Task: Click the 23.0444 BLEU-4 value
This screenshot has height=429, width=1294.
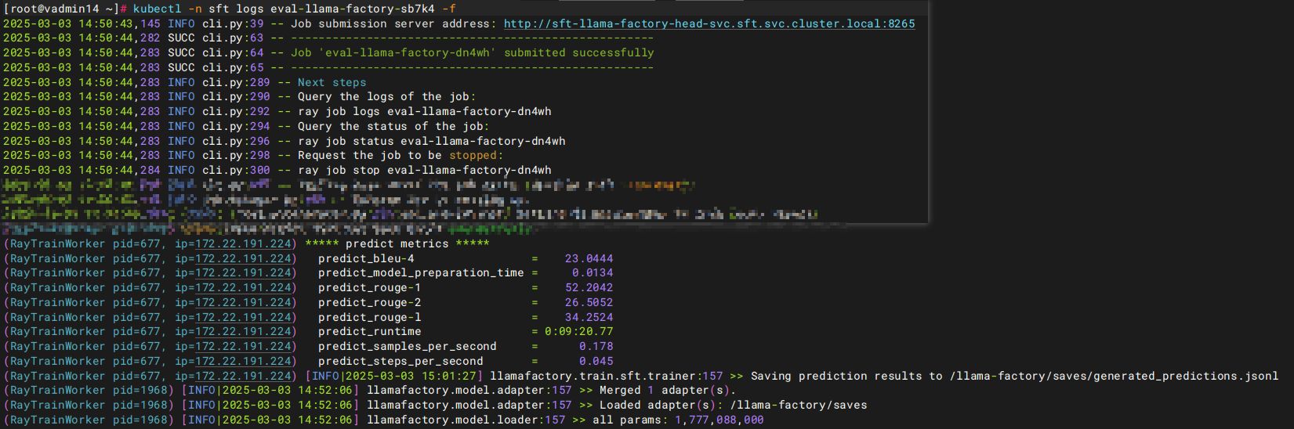Action: pyautogui.click(x=589, y=258)
